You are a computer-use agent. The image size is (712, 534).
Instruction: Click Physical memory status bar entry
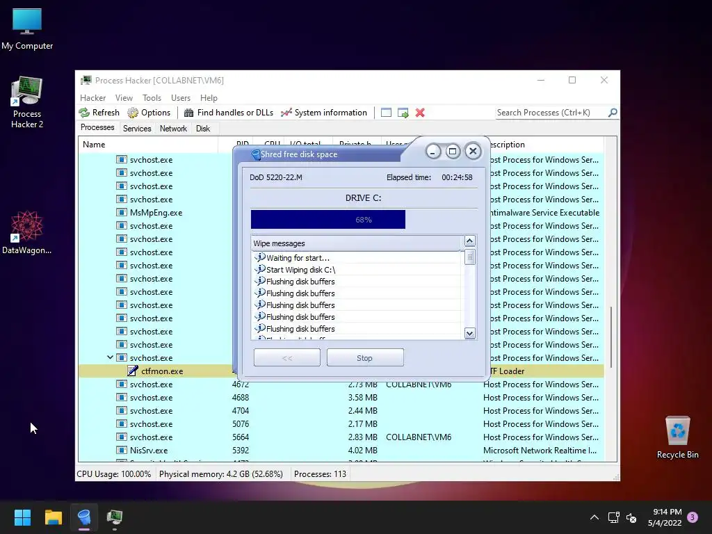tap(220, 474)
